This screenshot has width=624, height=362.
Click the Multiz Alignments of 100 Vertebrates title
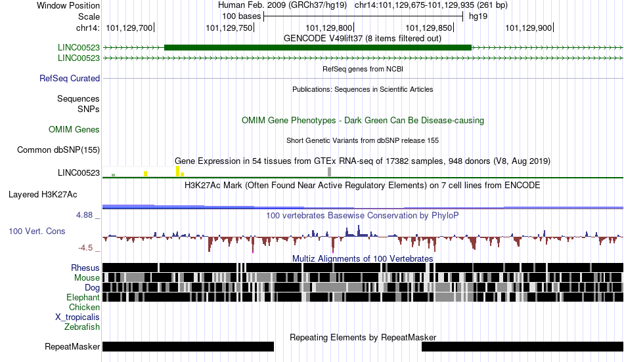(363, 258)
